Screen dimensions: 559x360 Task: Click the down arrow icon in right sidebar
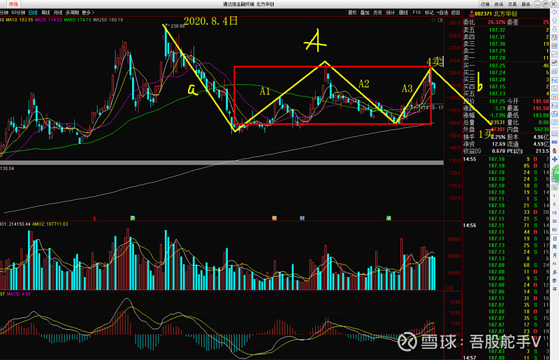tap(554, 29)
